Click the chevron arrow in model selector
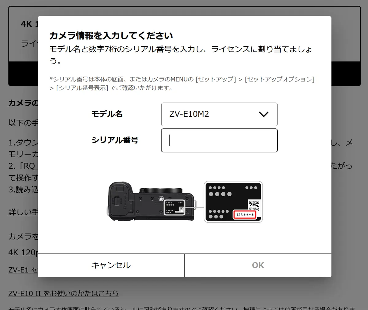The image size is (368, 310). point(264,114)
